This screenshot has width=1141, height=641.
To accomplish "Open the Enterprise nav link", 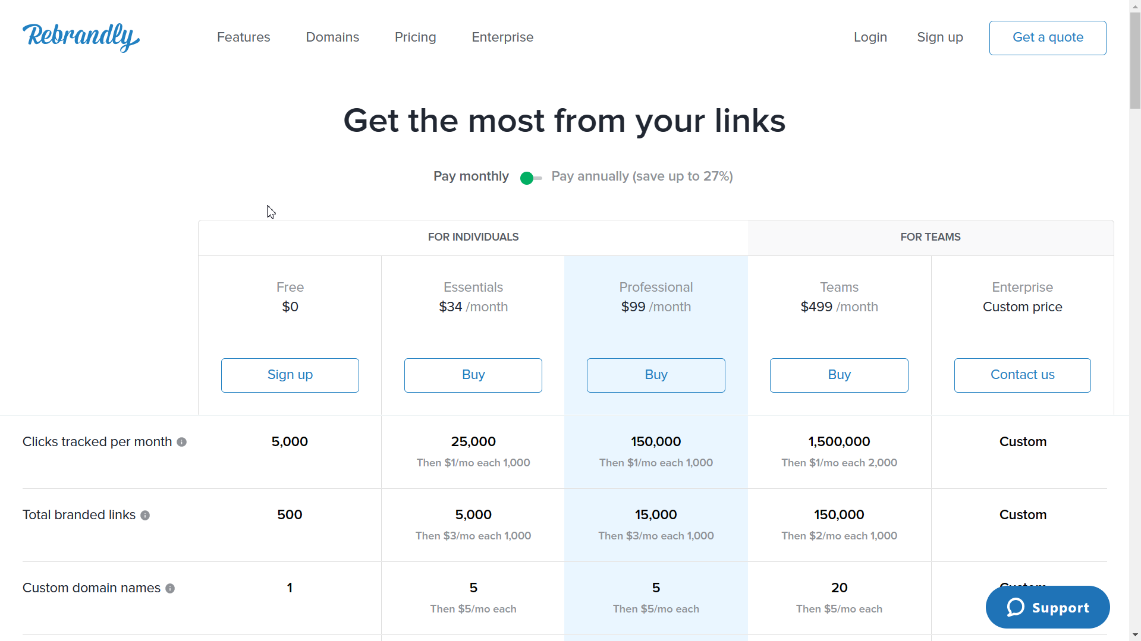I will coord(502,37).
